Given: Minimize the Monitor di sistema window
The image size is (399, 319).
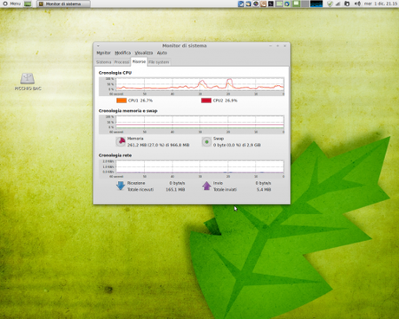Looking at the screenshot, I should [271, 46].
